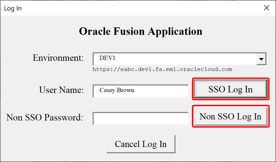Click the SSO Log In button

point(230,89)
